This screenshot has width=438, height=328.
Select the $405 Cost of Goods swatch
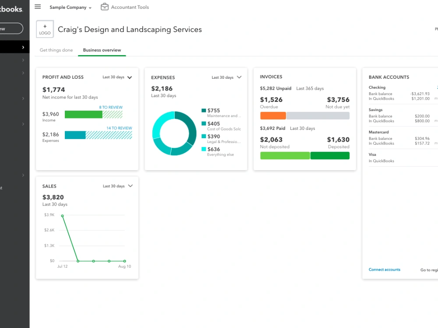tap(204, 124)
